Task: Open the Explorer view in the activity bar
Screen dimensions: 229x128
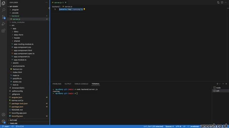Action: click(x=3, y=3)
